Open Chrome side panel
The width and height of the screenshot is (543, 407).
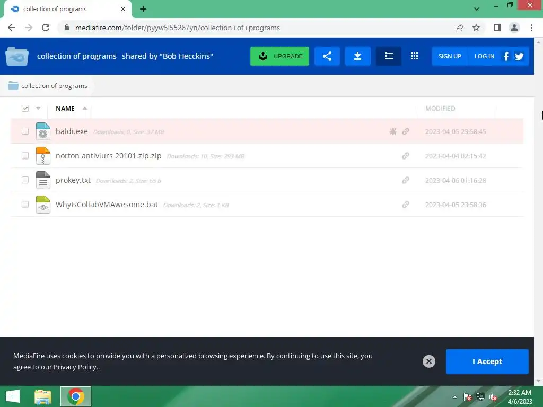pos(497,28)
